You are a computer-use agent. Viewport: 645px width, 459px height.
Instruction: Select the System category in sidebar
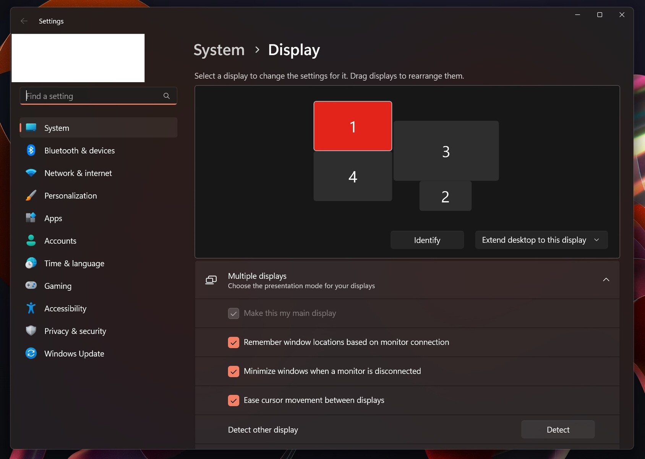[99, 128]
